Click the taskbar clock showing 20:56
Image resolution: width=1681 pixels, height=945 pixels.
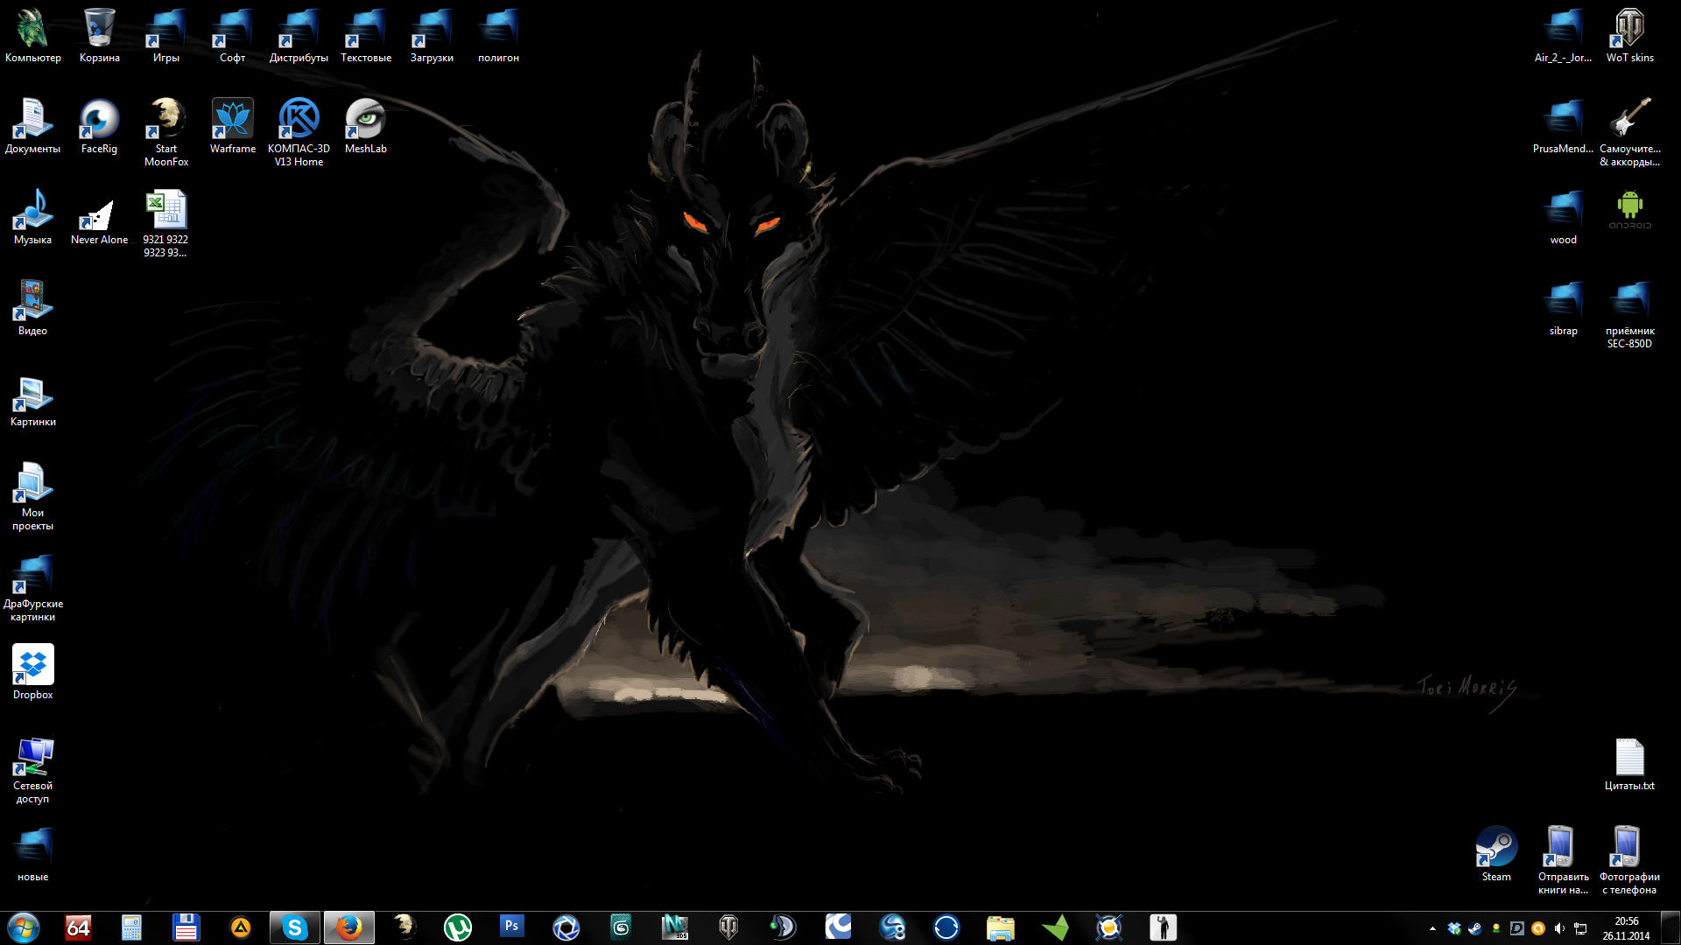pos(1626,927)
